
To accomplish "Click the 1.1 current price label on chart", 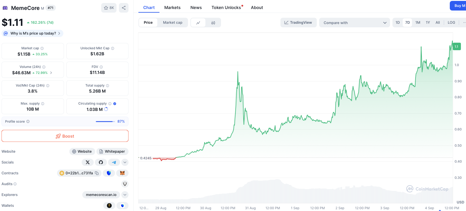I will click(x=456, y=47).
